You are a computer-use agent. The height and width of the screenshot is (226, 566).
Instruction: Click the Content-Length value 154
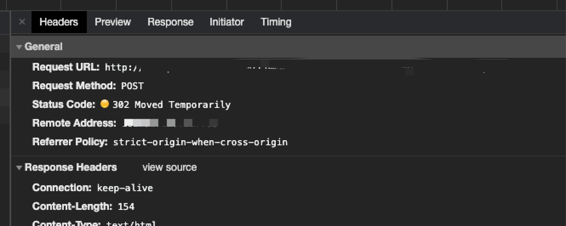(x=126, y=207)
